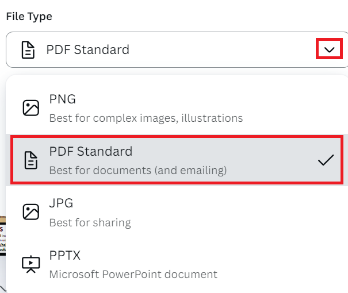Viewport: 348px width, 293px height.
Task: Open the PDF Standard file type combo box
Action: click(x=177, y=49)
